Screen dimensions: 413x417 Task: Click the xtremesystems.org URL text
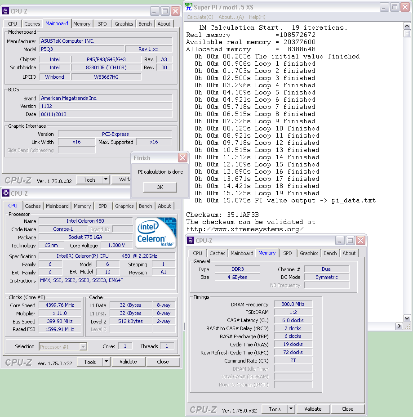coord(244,229)
